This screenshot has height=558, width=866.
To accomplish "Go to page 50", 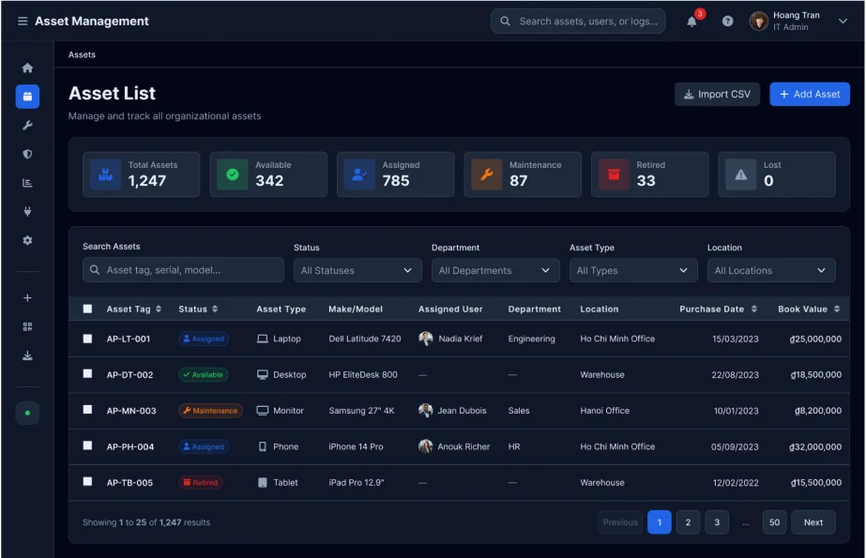I will pyautogui.click(x=774, y=522).
